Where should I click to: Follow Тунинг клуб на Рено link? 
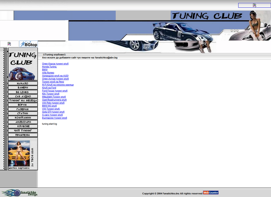click(x=53, y=82)
